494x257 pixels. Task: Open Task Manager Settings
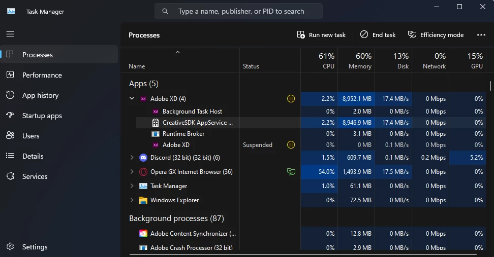[59, 247]
